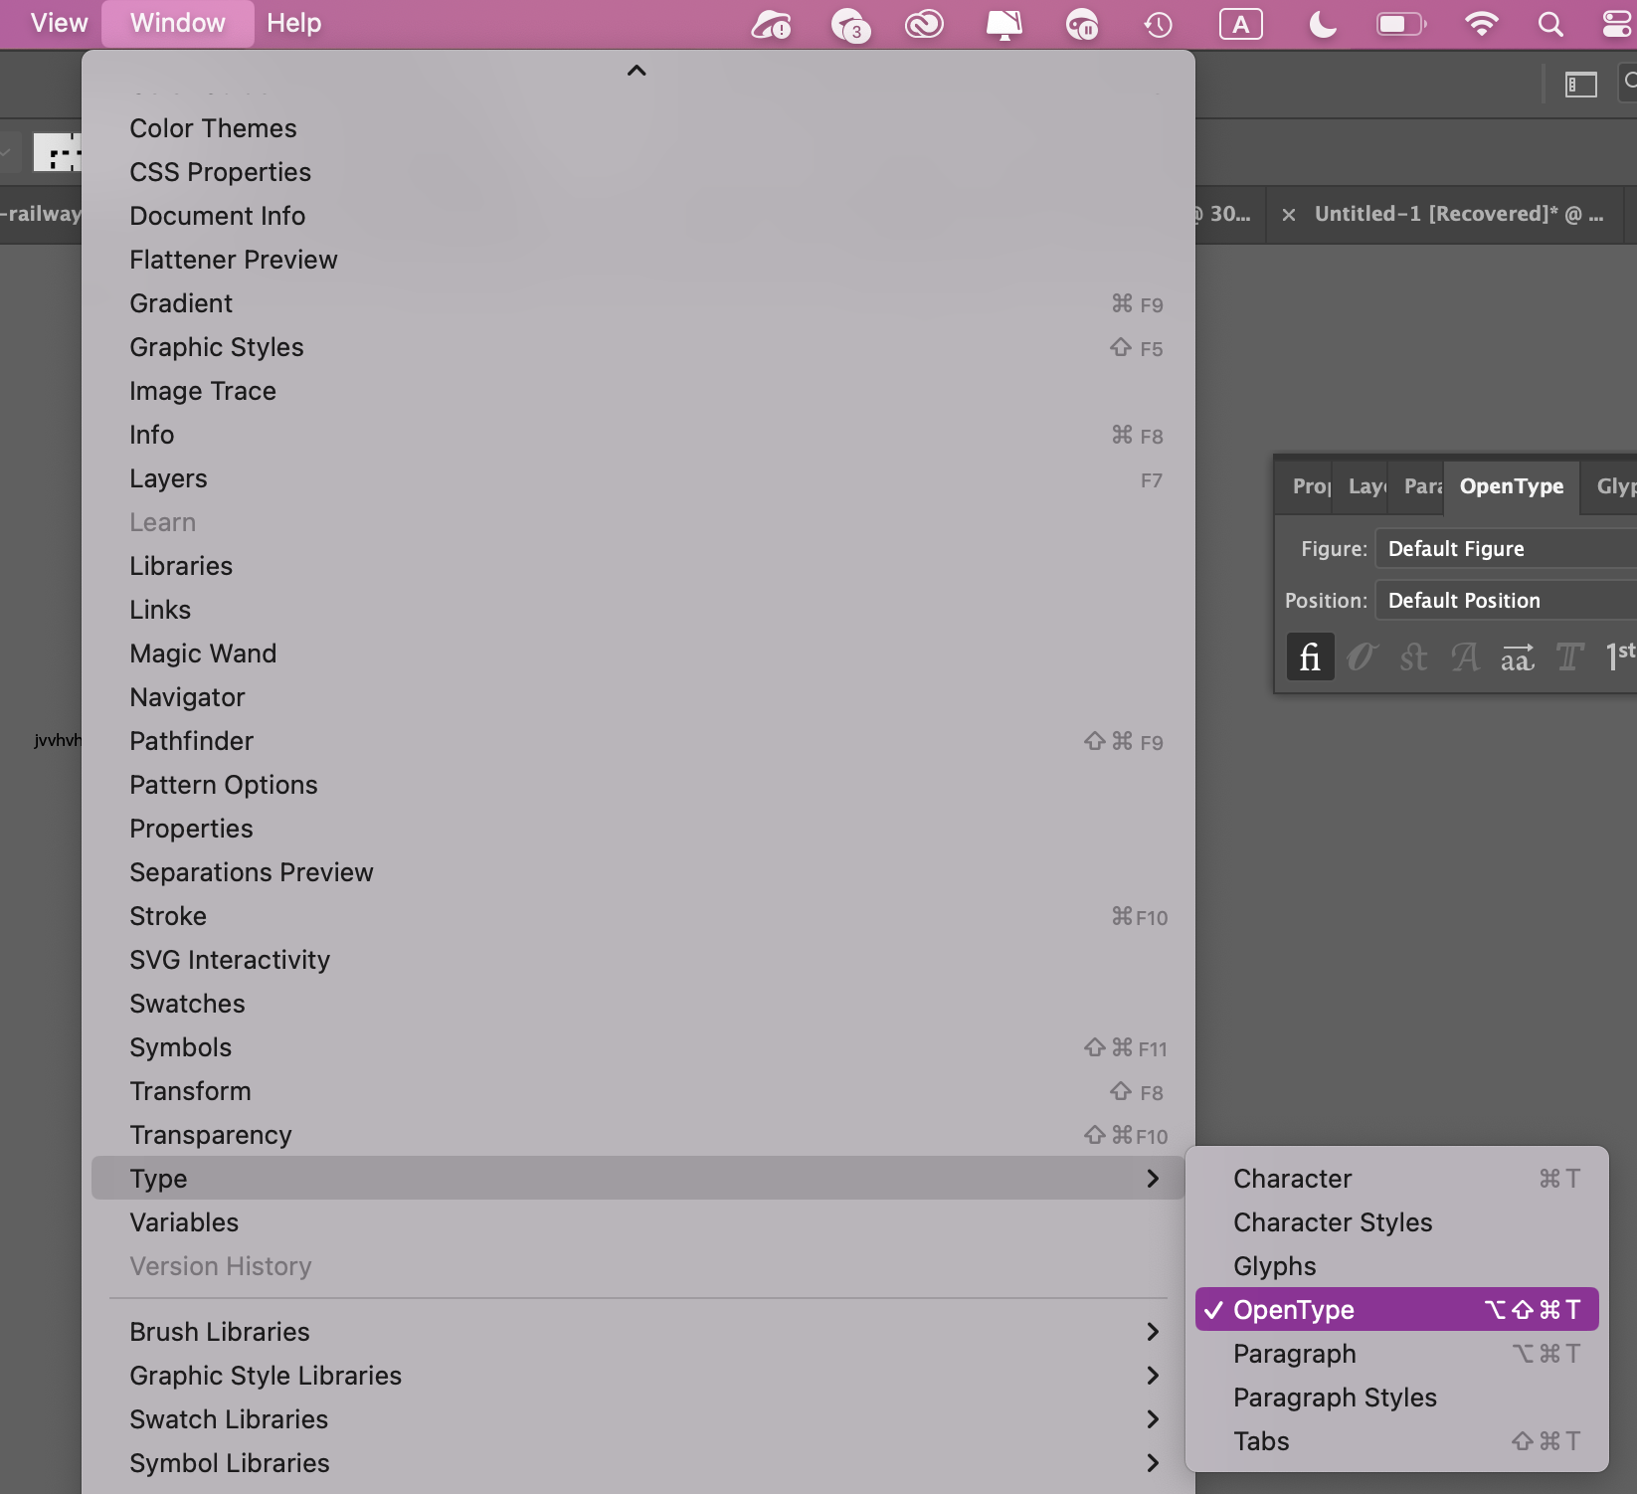Select the Contextual Alternates icon
The height and width of the screenshot is (1494, 1637).
1363,656
